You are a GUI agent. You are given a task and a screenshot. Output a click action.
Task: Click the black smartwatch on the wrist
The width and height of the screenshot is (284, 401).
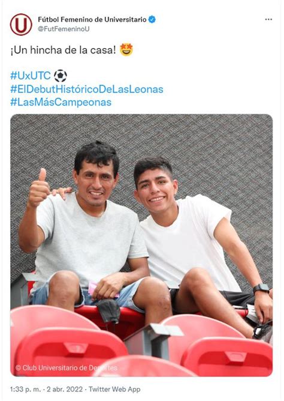tap(261, 289)
